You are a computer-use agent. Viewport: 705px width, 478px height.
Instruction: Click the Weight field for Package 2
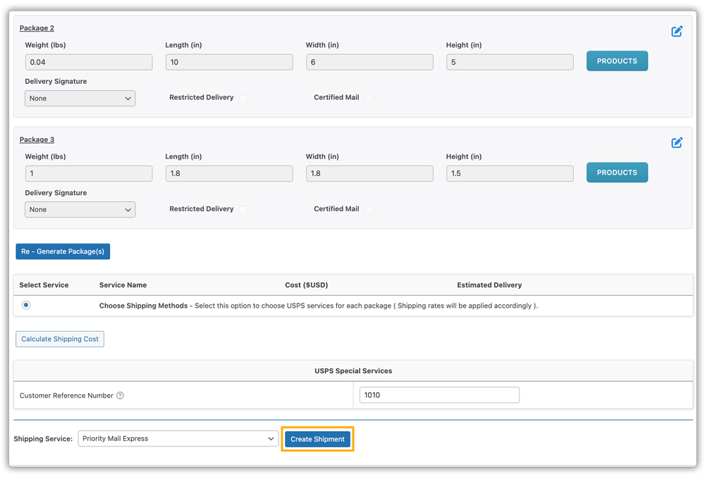pyautogui.click(x=89, y=62)
